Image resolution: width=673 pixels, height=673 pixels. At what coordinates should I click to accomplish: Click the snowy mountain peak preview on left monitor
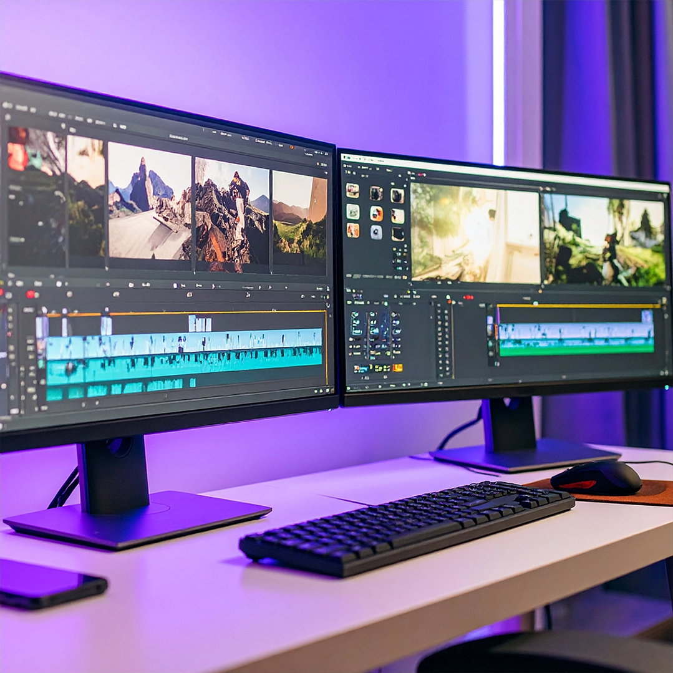[149, 201]
